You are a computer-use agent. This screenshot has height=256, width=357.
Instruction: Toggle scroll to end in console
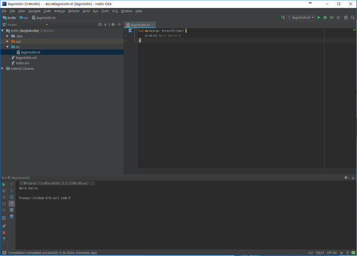[12, 203]
